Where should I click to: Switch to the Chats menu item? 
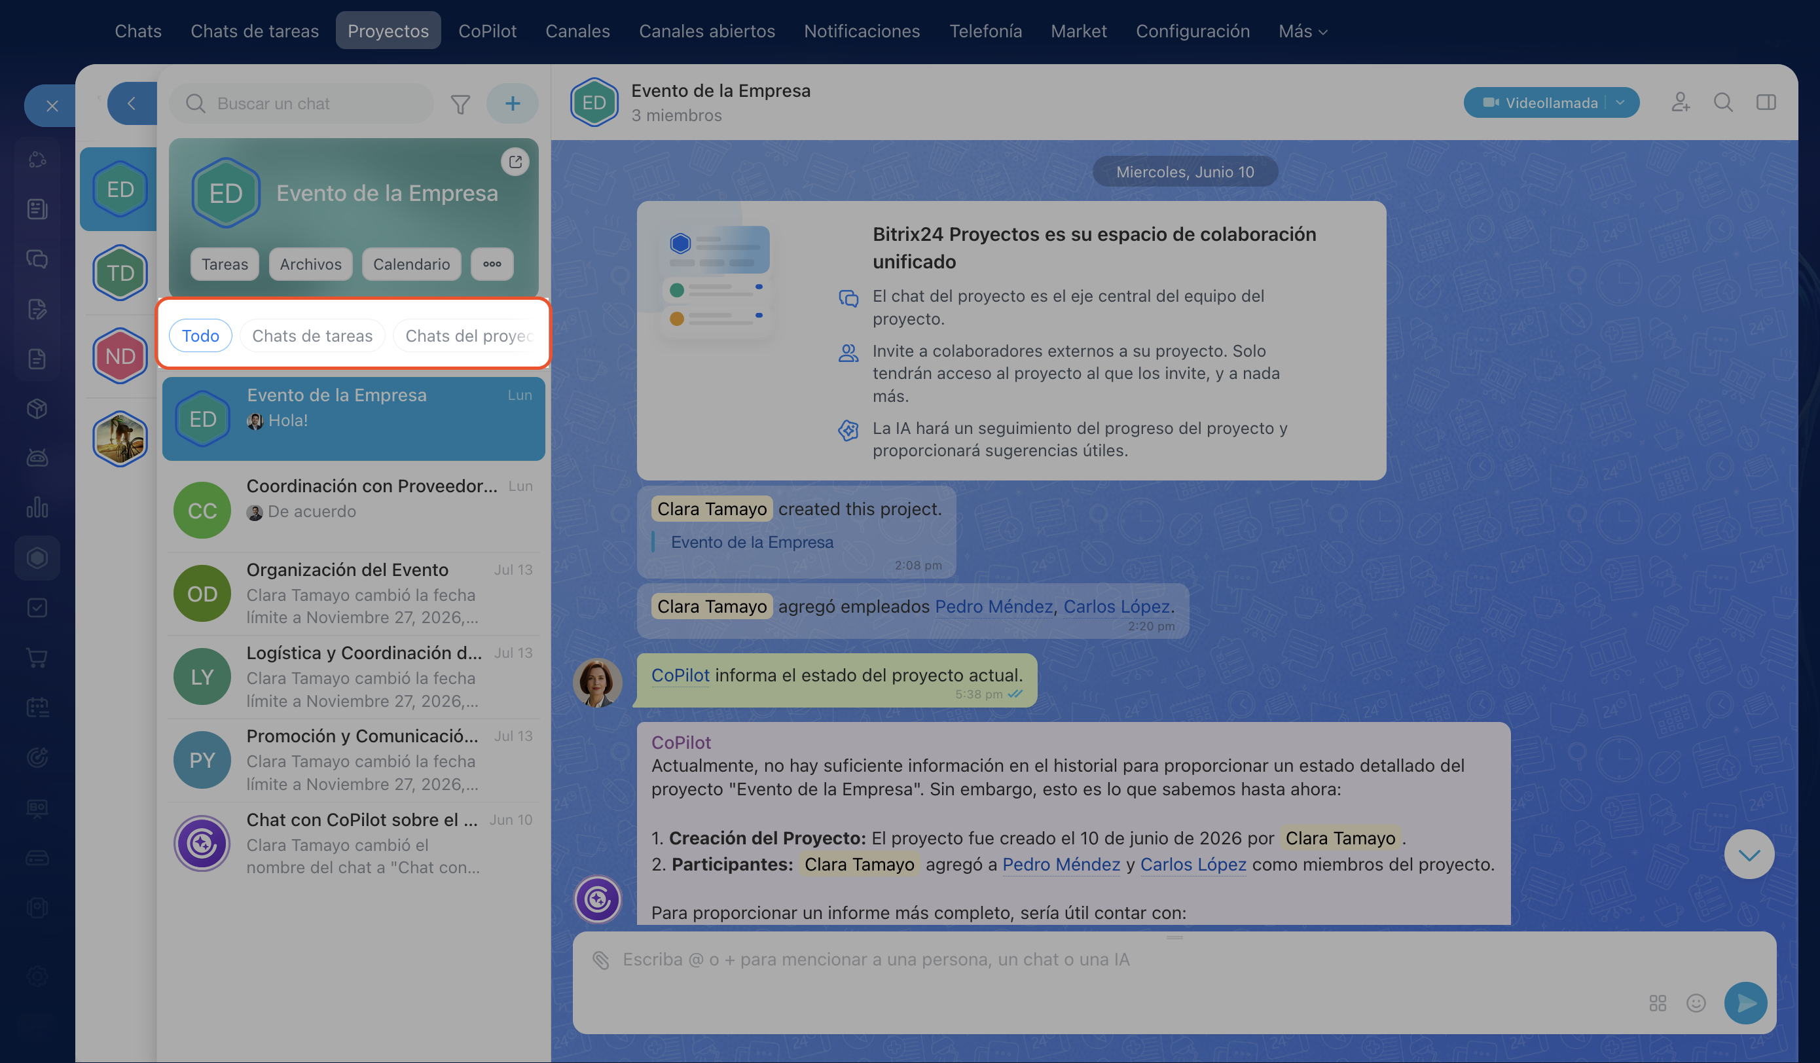coord(138,31)
